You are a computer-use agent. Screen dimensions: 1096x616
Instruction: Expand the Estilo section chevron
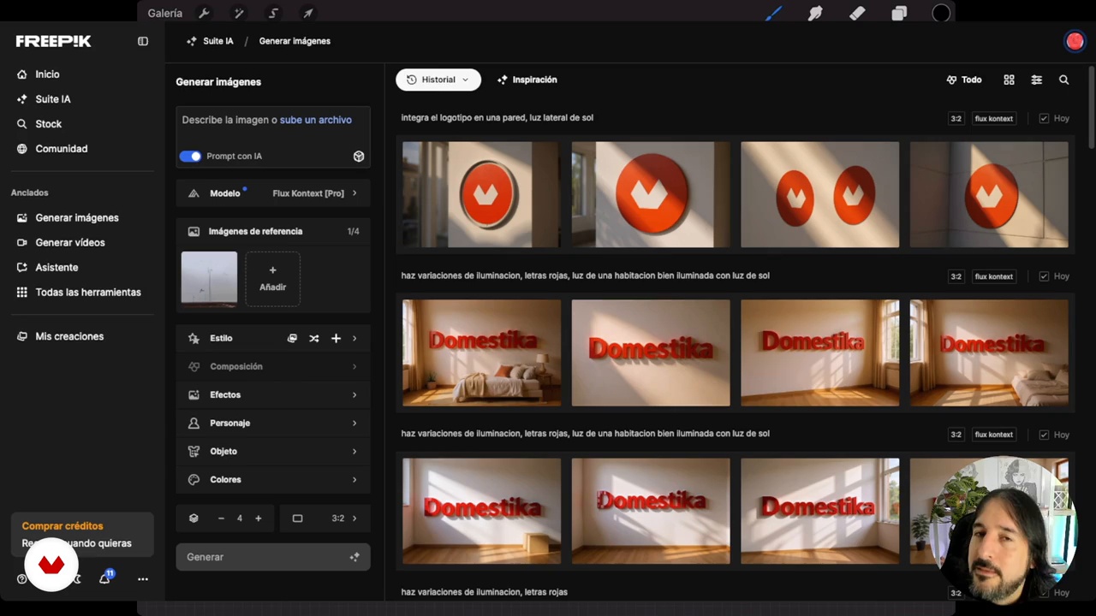click(354, 338)
